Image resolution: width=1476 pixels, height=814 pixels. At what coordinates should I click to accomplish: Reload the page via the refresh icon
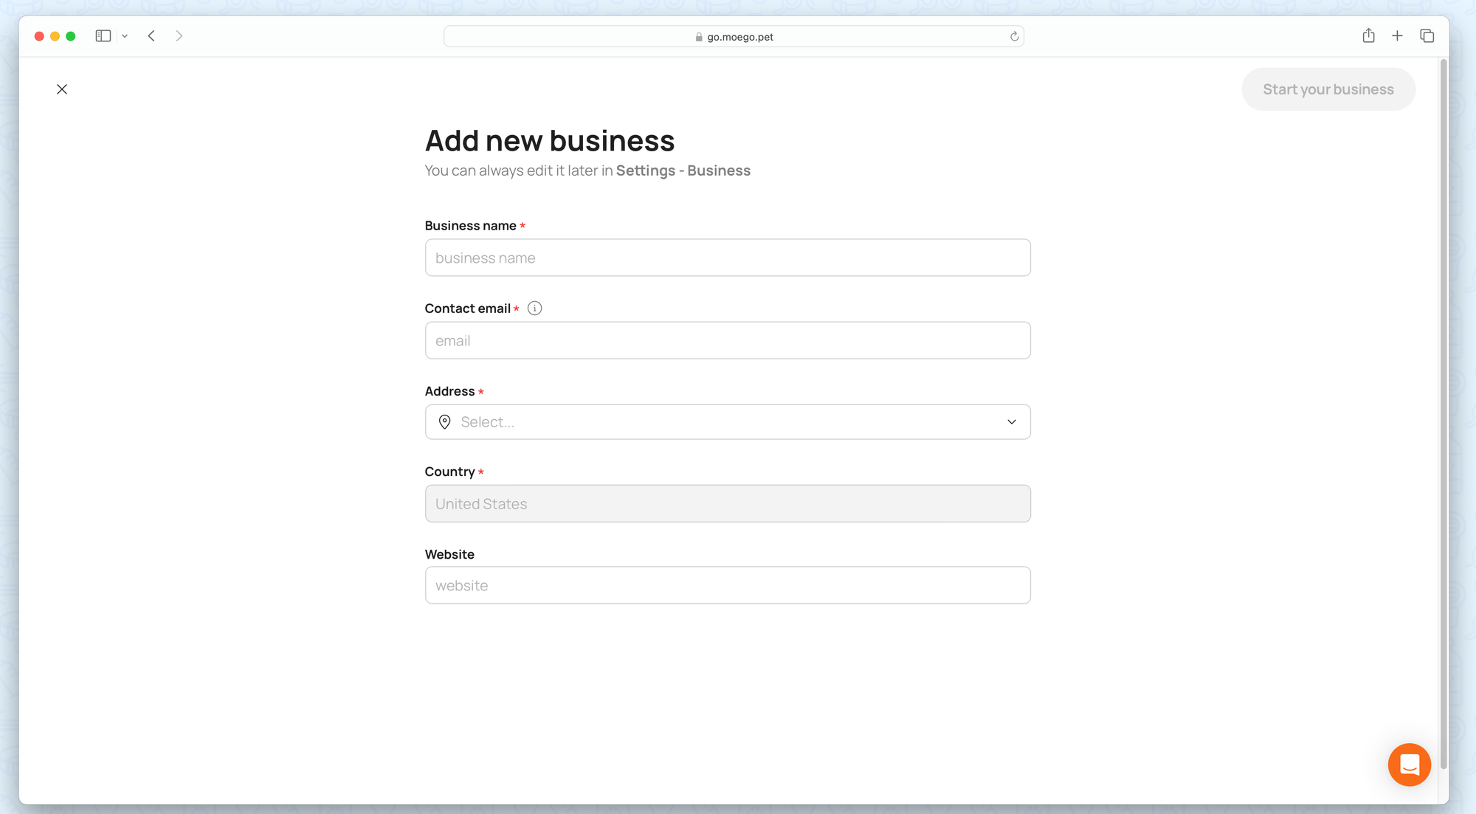coord(1014,37)
